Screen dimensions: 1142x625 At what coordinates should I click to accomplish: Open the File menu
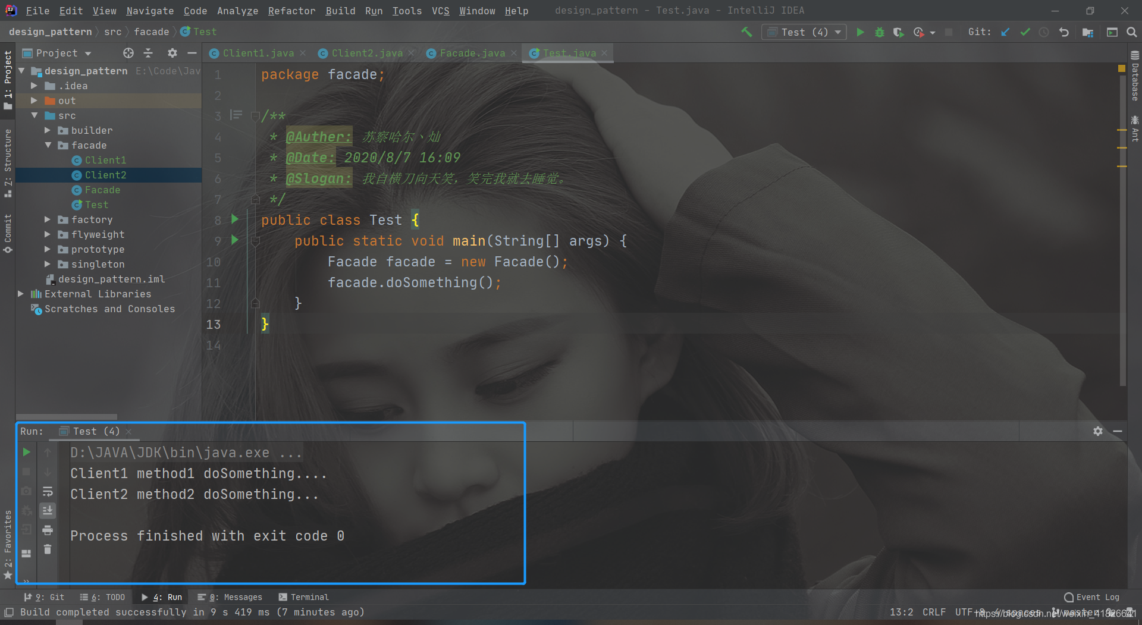37,11
